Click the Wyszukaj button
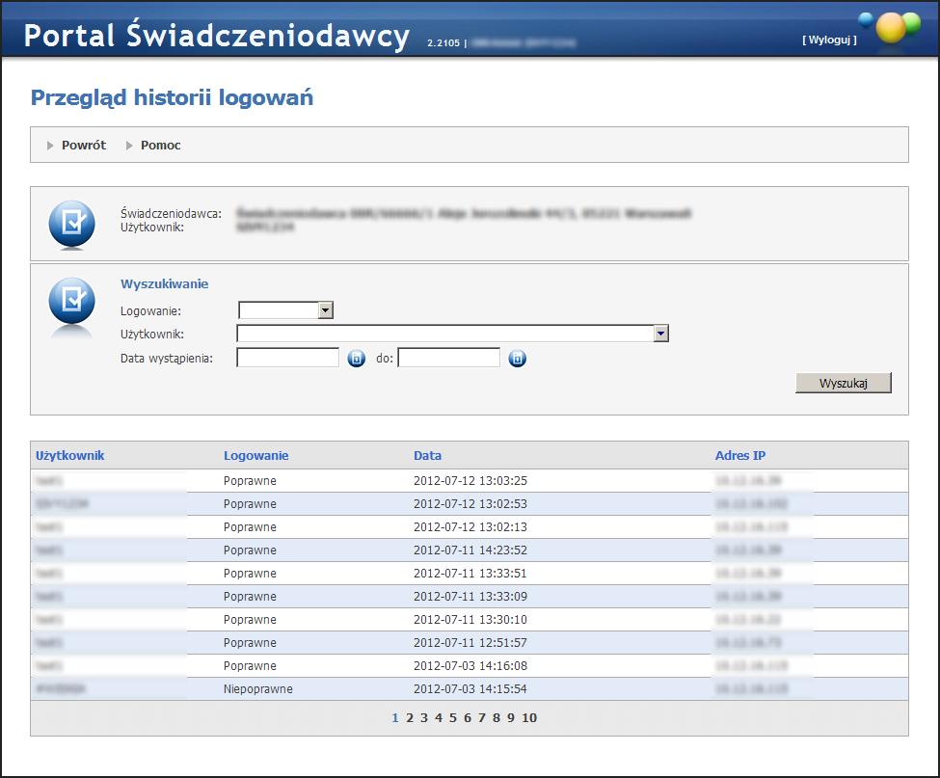 pyautogui.click(x=843, y=383)
